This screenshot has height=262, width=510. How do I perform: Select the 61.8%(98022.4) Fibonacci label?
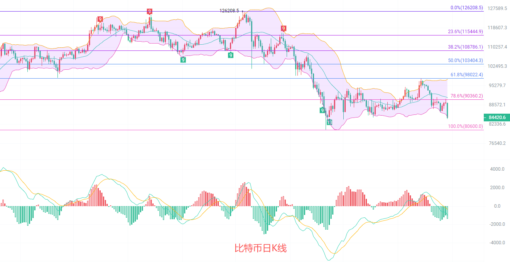pos(466,75)
